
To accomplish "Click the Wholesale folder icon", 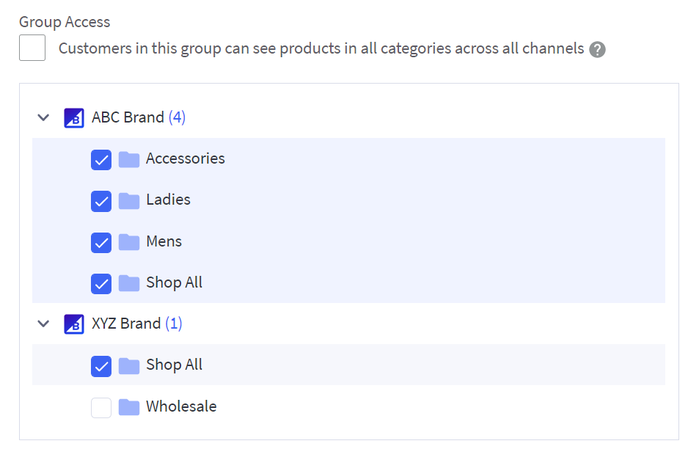I will point(129,407).
